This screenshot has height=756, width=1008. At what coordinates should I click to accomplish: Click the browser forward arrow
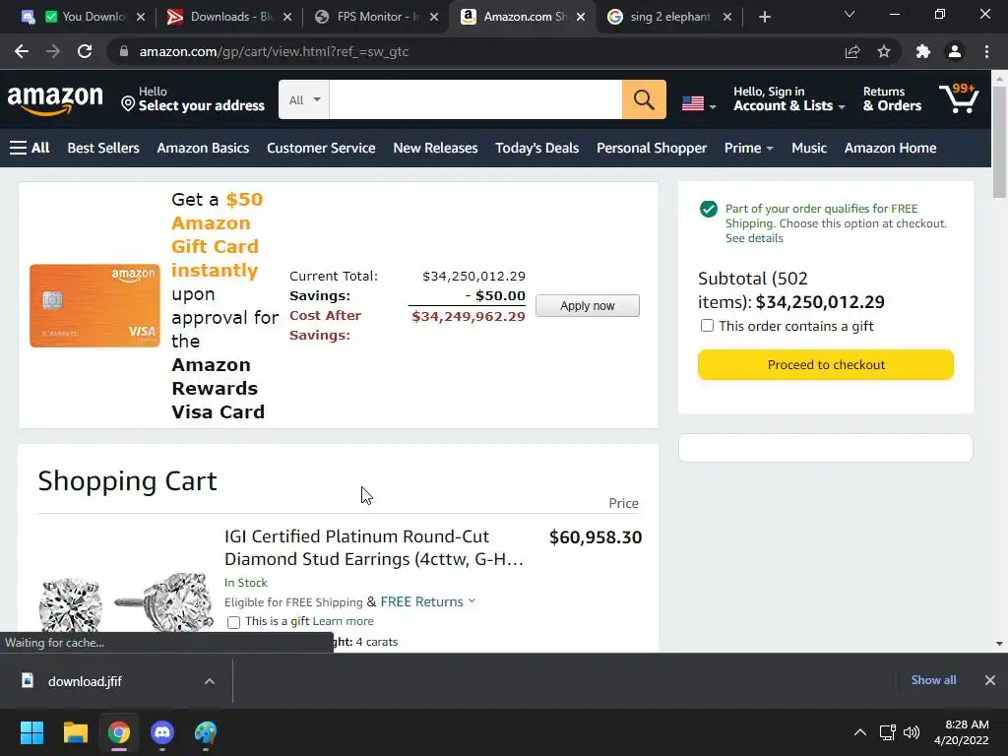tap(53, 51)
